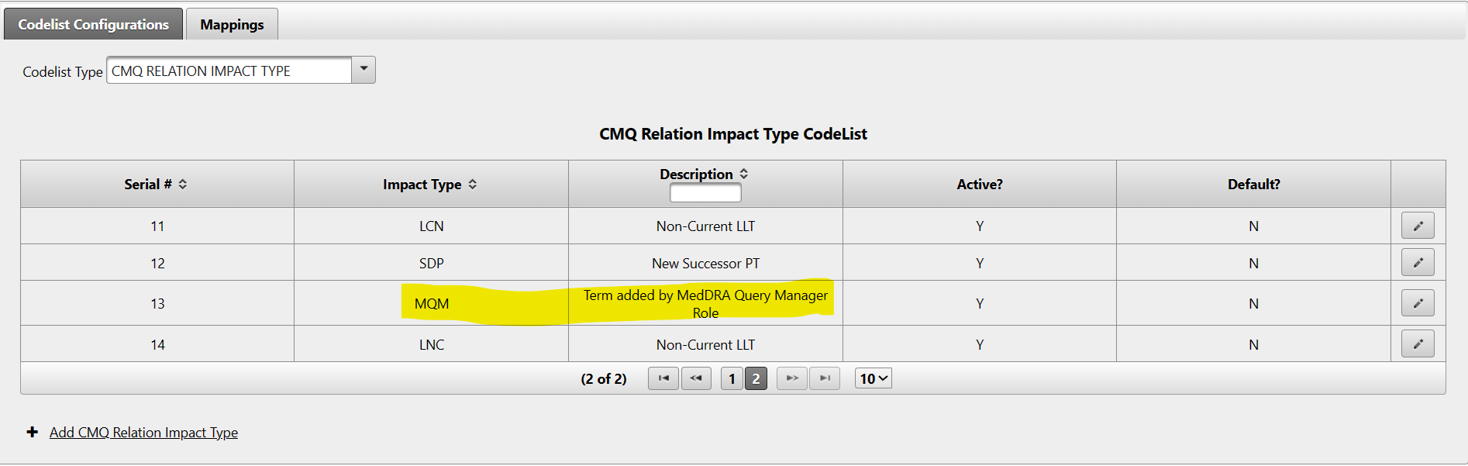1468x466 pixels.
Task: Switch to the Mappings tab
Action: pyautogui.click(x=231, y=23)
